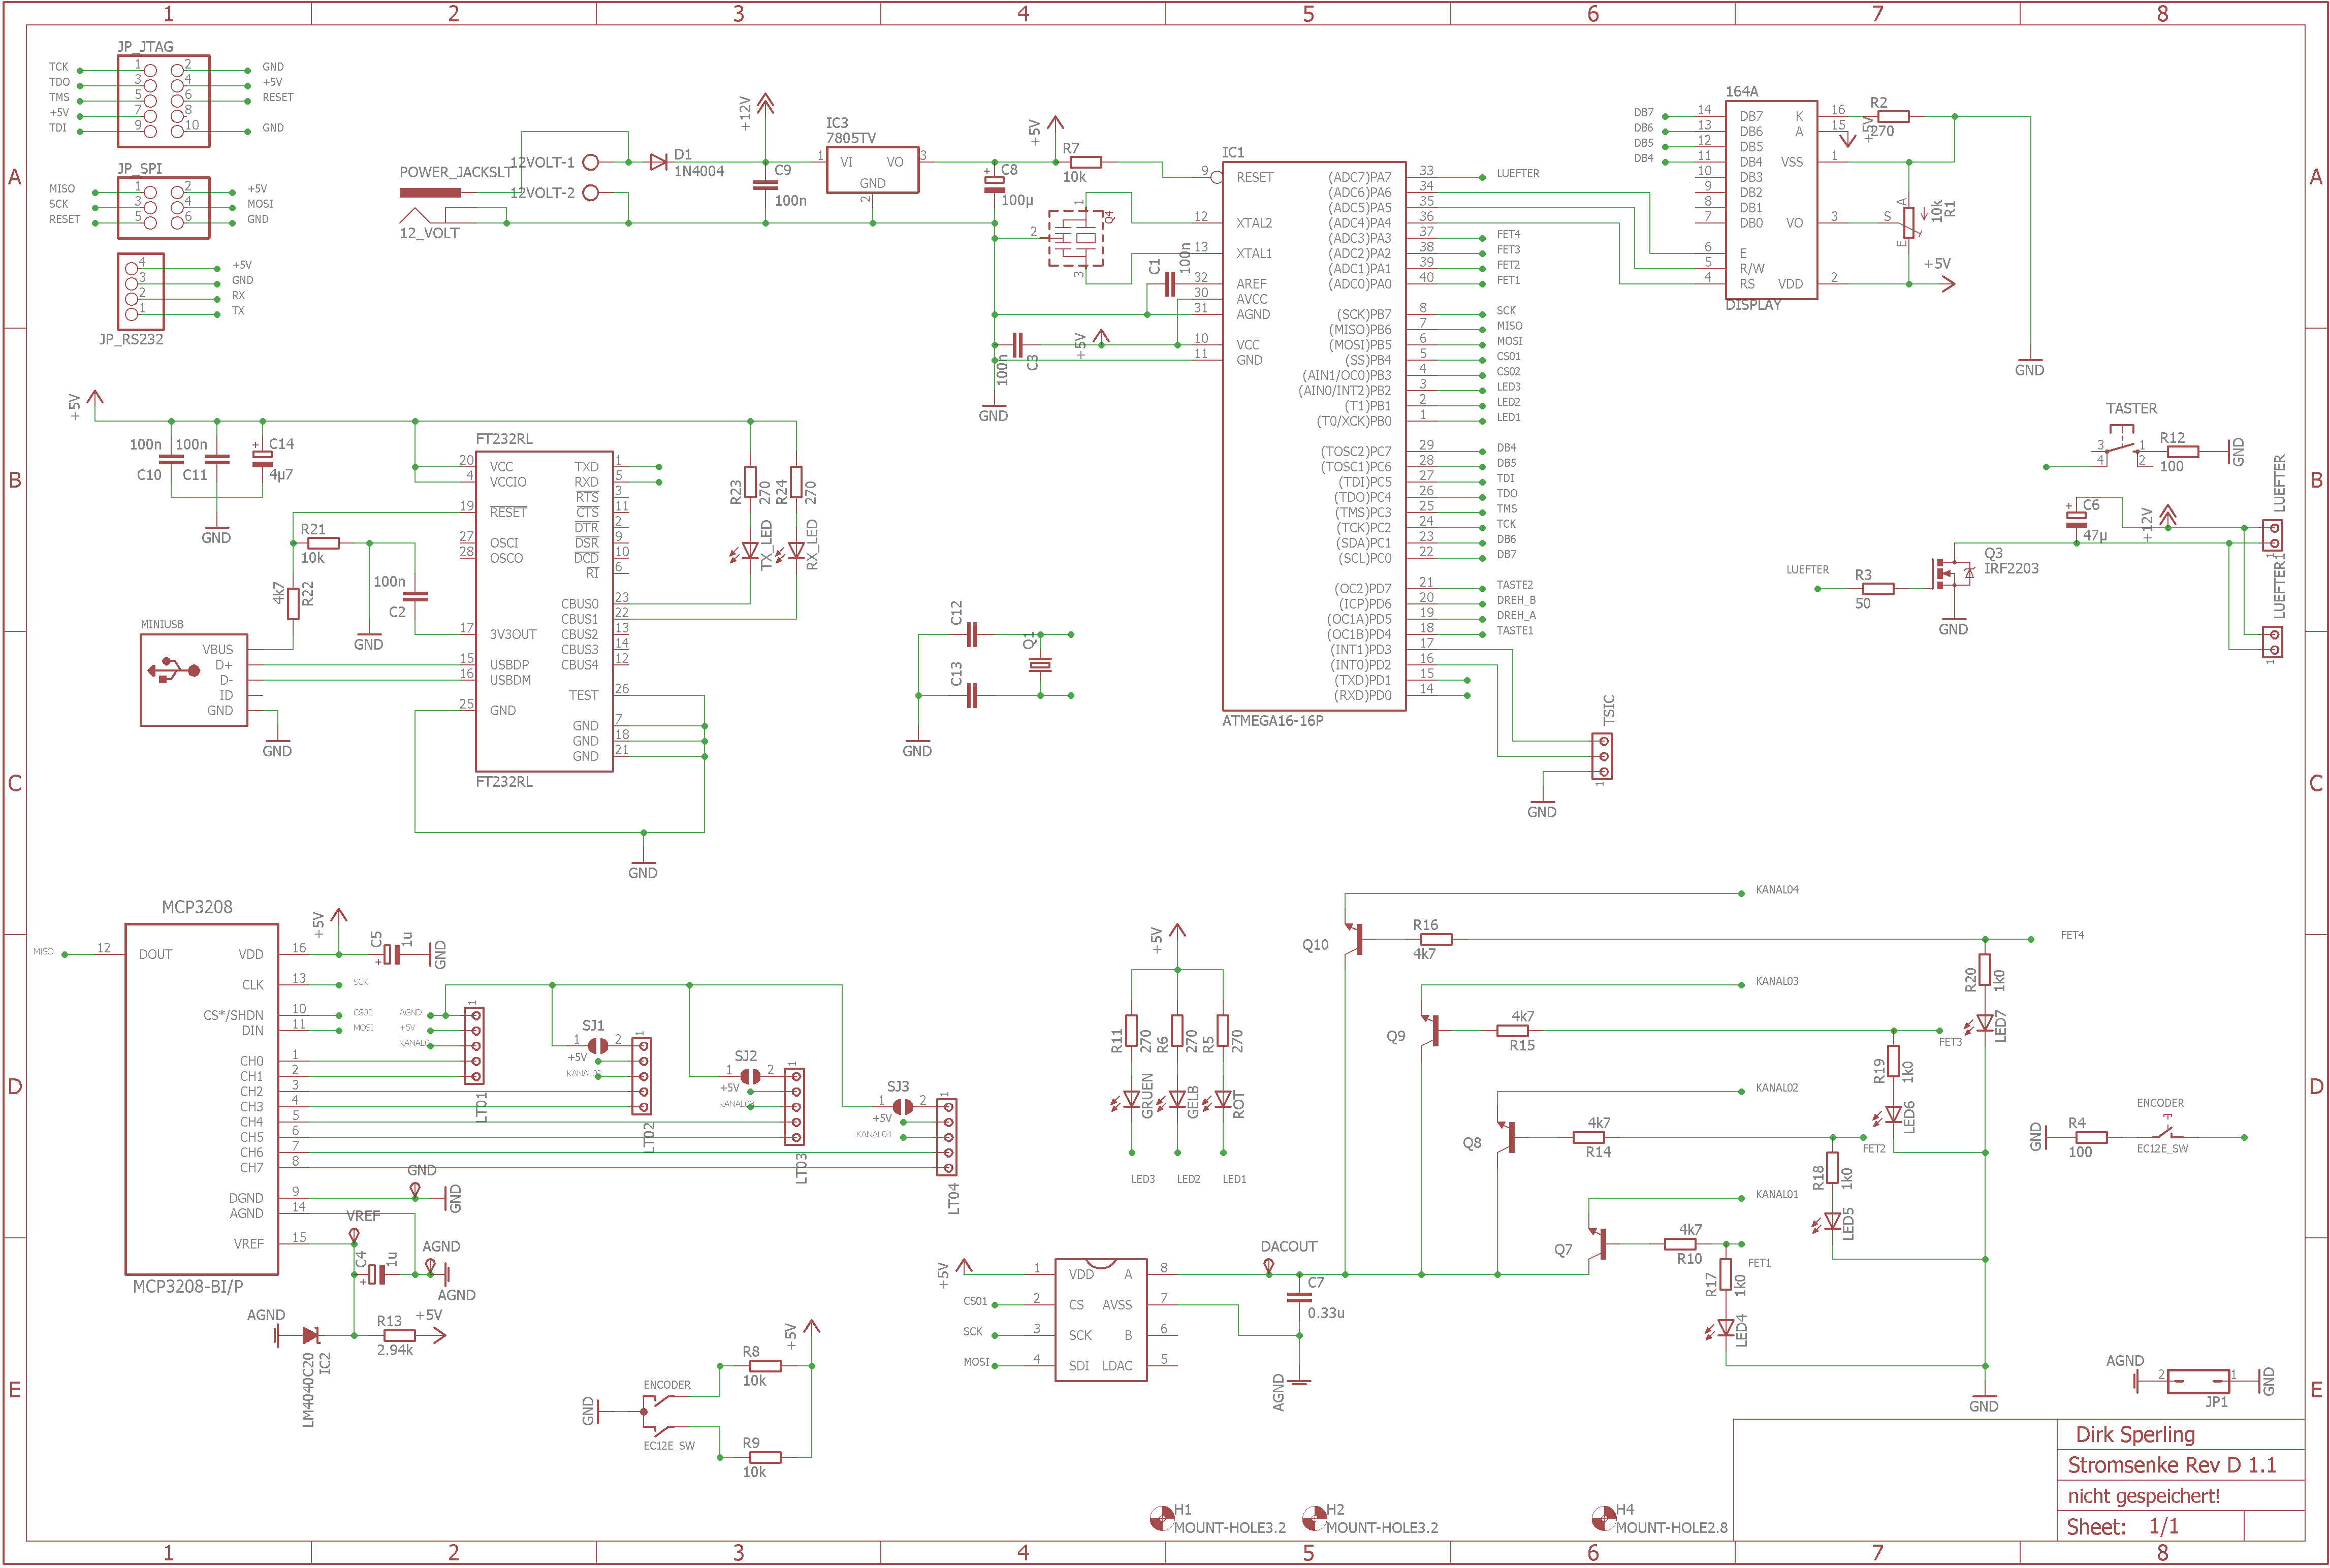
Task: Click the "Dirk Sperling" title block text
Action: [x=2135, y=1434]
